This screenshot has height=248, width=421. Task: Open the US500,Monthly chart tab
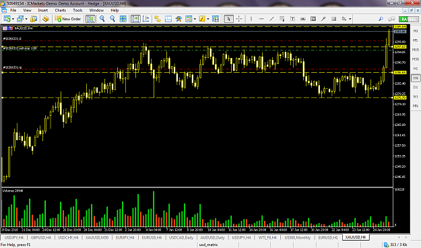297,237
